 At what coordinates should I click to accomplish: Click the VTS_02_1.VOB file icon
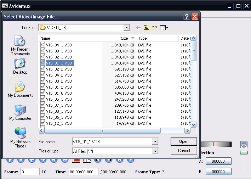(x=43, y=57)
